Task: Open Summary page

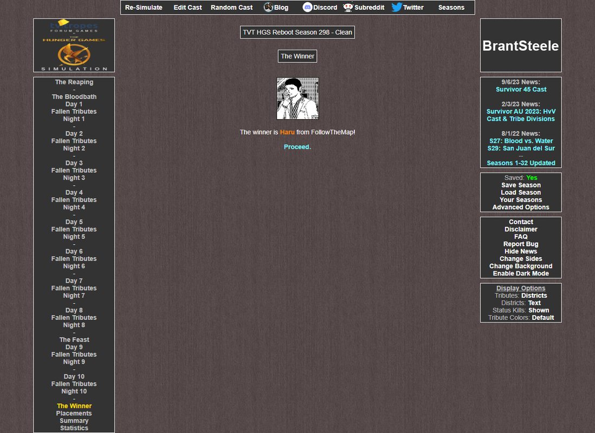Action: [74, 421]
